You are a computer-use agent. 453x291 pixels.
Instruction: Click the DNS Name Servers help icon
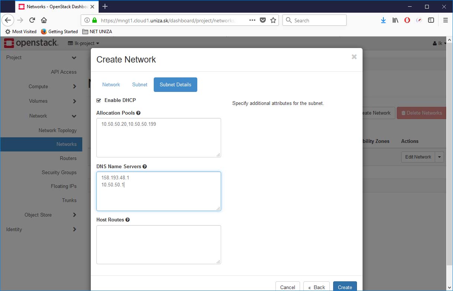point(145,167)
